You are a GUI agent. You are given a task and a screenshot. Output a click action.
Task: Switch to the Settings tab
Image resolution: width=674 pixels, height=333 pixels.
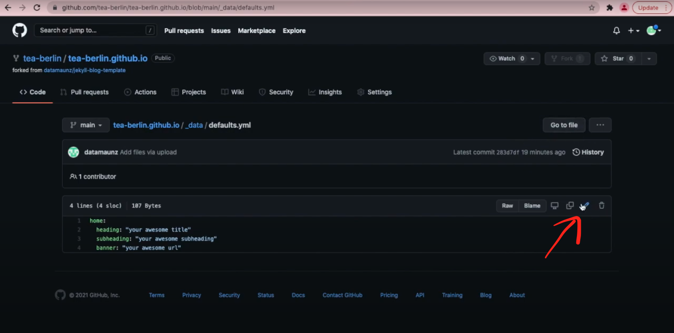click(x=374, y=92)
